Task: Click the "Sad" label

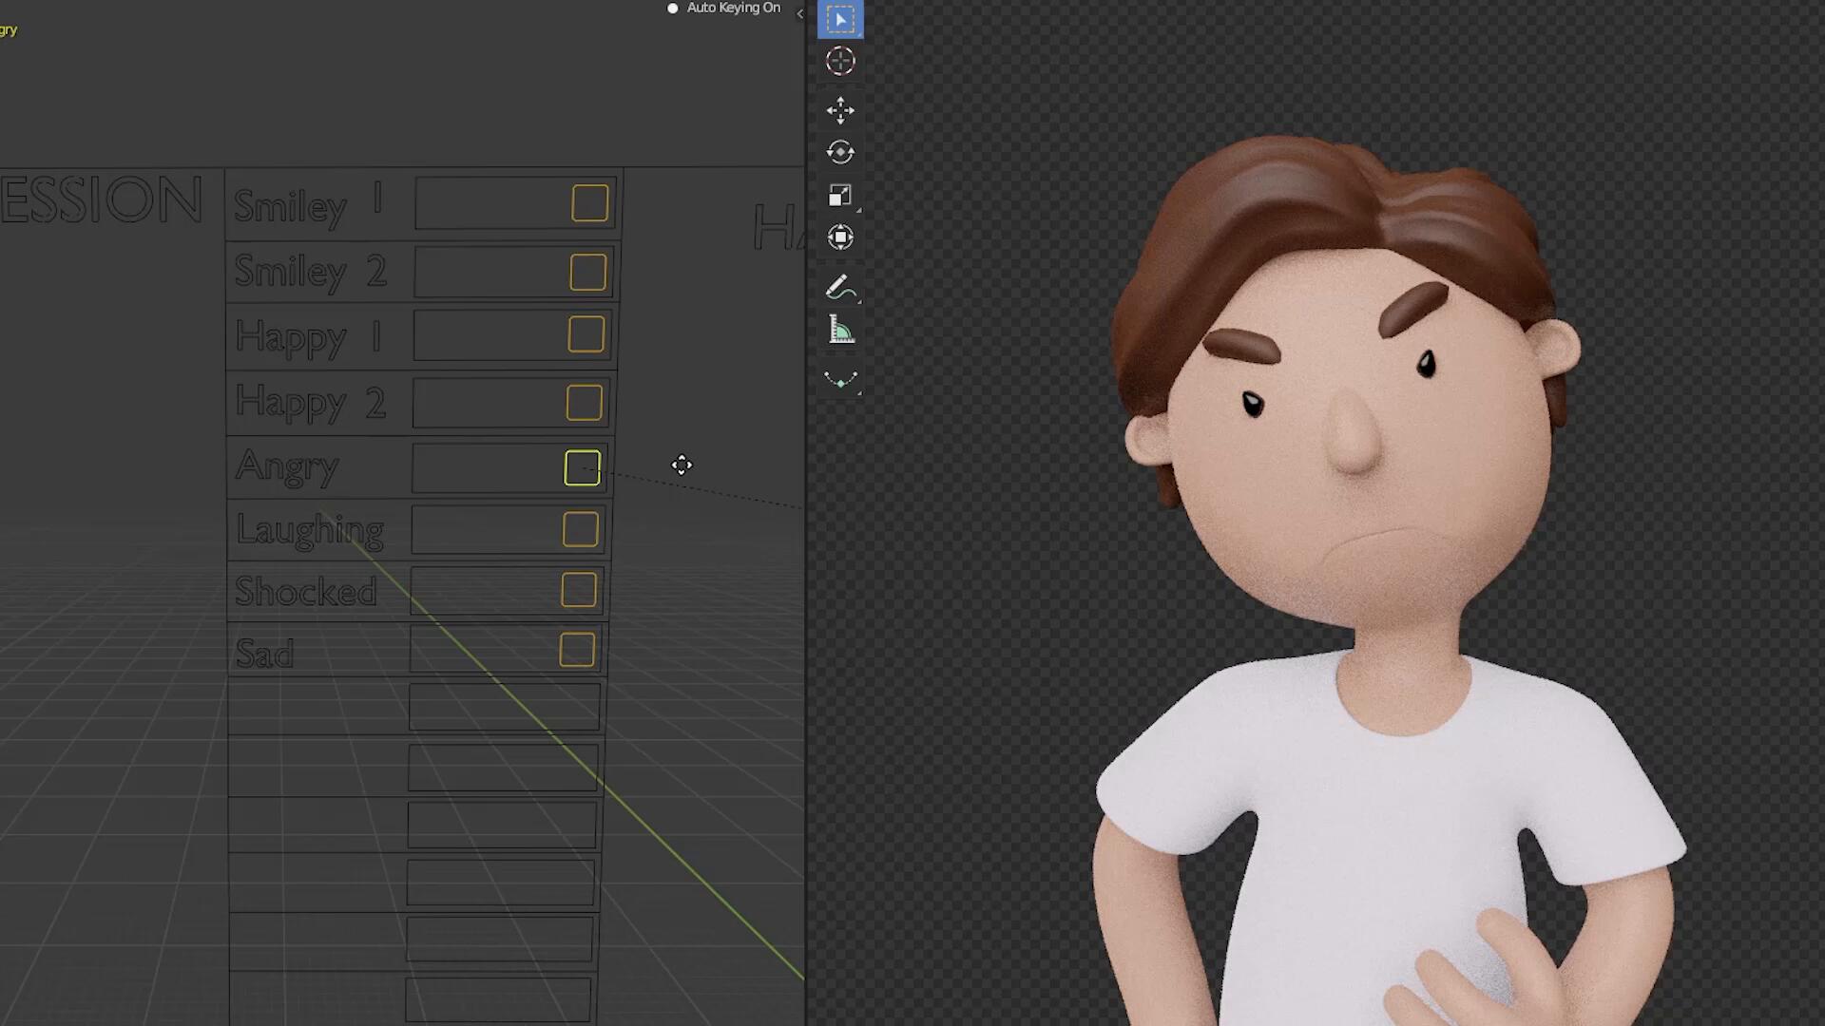Action: [x=264, y=653]
